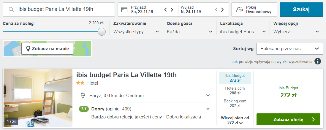Click the green Zobacz ofertę button
The width and height of the screenshot is (326, 130).
[288, 120]
